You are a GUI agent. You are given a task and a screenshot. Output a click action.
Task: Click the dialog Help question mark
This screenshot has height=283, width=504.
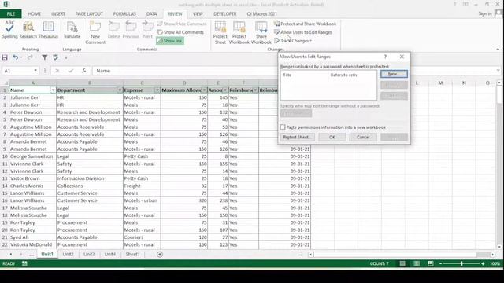point(385,57)
